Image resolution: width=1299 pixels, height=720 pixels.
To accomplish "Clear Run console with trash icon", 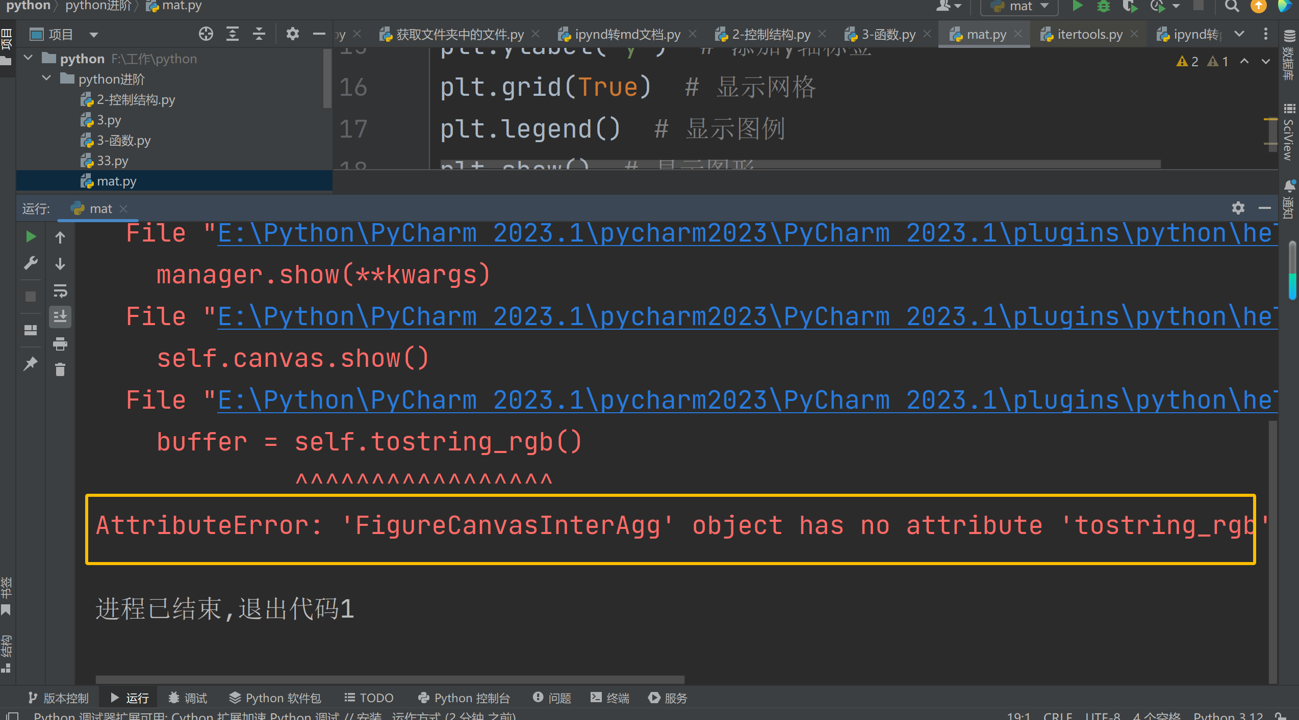I will 60,369.
